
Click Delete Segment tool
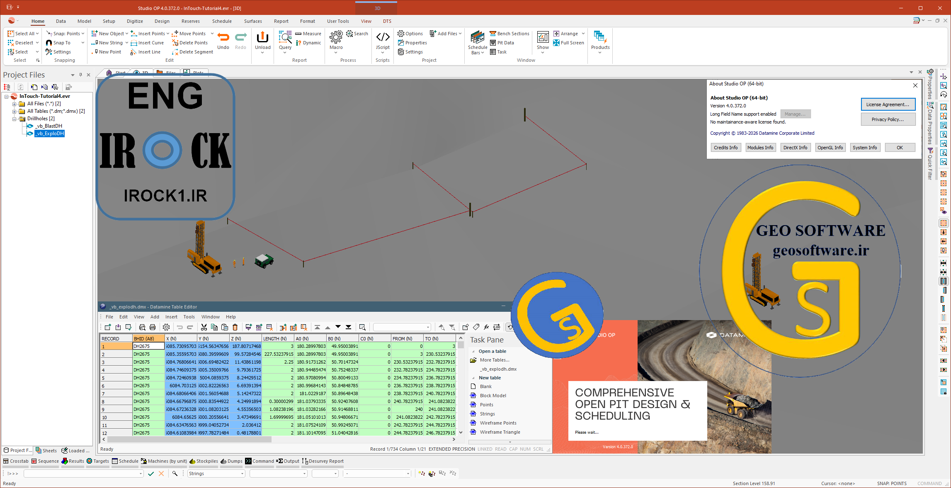(x=192, y=52)
